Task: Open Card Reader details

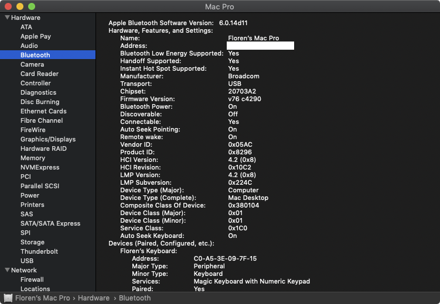Action: tap(40, 74)
